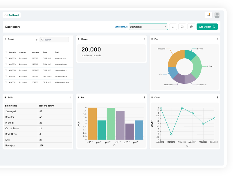Click the notification bell icon
The image size is (233, 176).
pos(209,15)
